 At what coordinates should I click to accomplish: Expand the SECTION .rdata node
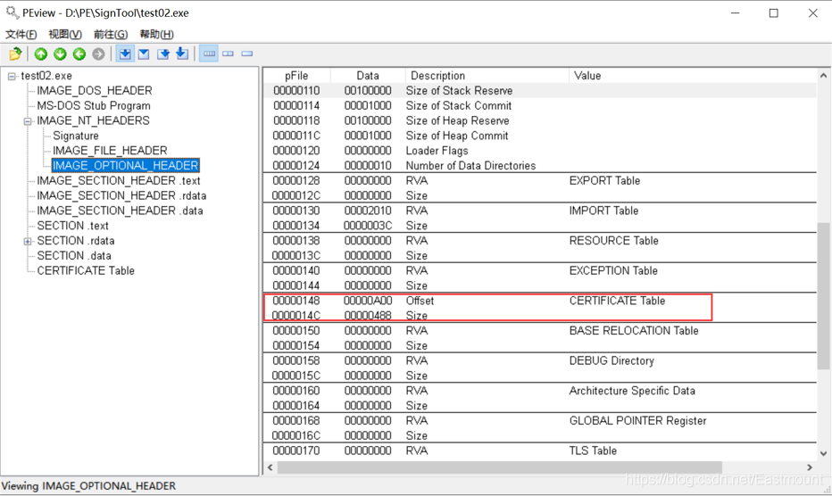(x=28, y=242)
